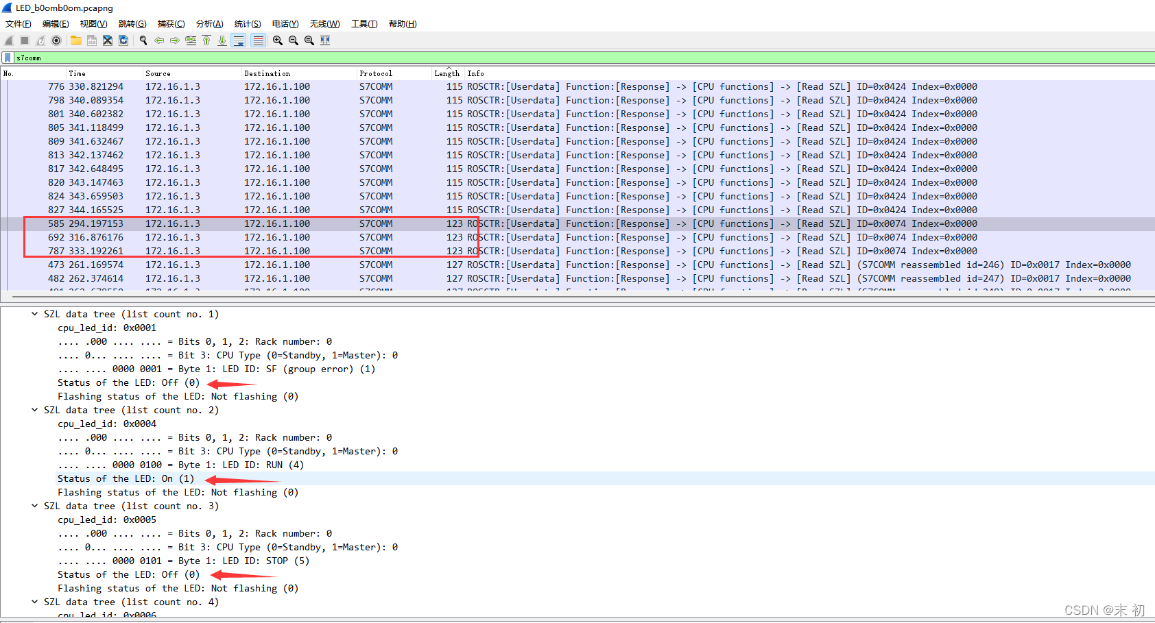This screenshot has width=1155, height=623.
Task: Open Go to specified packet
Action: [x=191, y=40]
